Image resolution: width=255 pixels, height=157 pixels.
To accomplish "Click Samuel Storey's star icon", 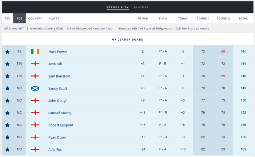I will coord(7,113).
